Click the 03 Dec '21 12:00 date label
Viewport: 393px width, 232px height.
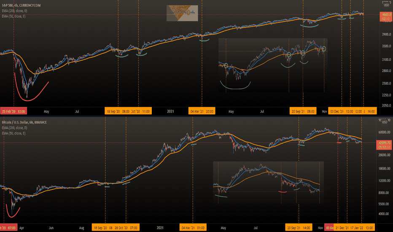coord(342,111)
